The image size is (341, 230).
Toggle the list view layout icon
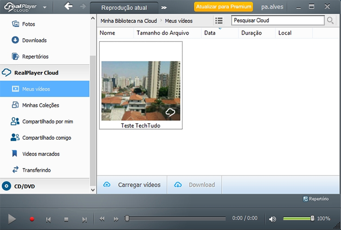219,21
